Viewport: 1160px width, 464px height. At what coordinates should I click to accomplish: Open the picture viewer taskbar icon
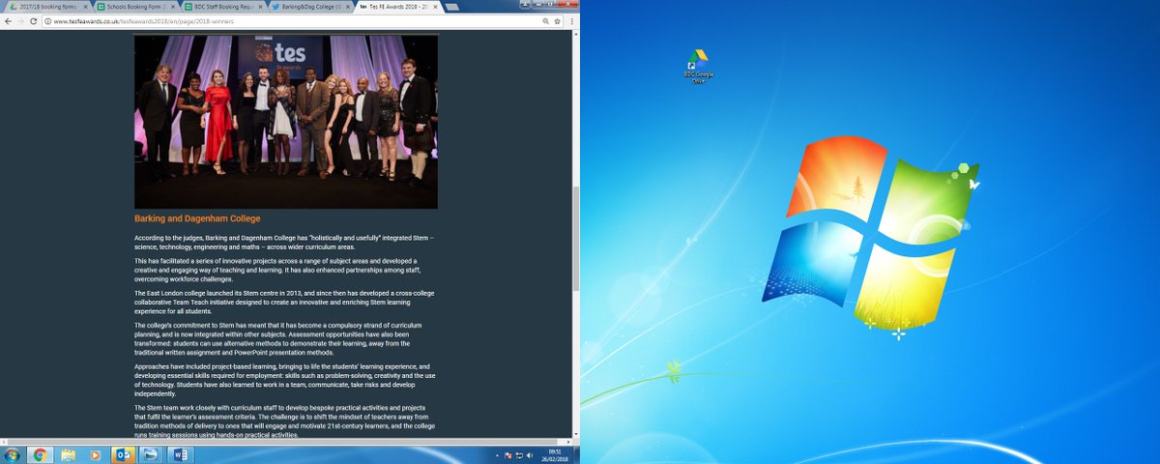pyautogui.click(x=151, y=454)
